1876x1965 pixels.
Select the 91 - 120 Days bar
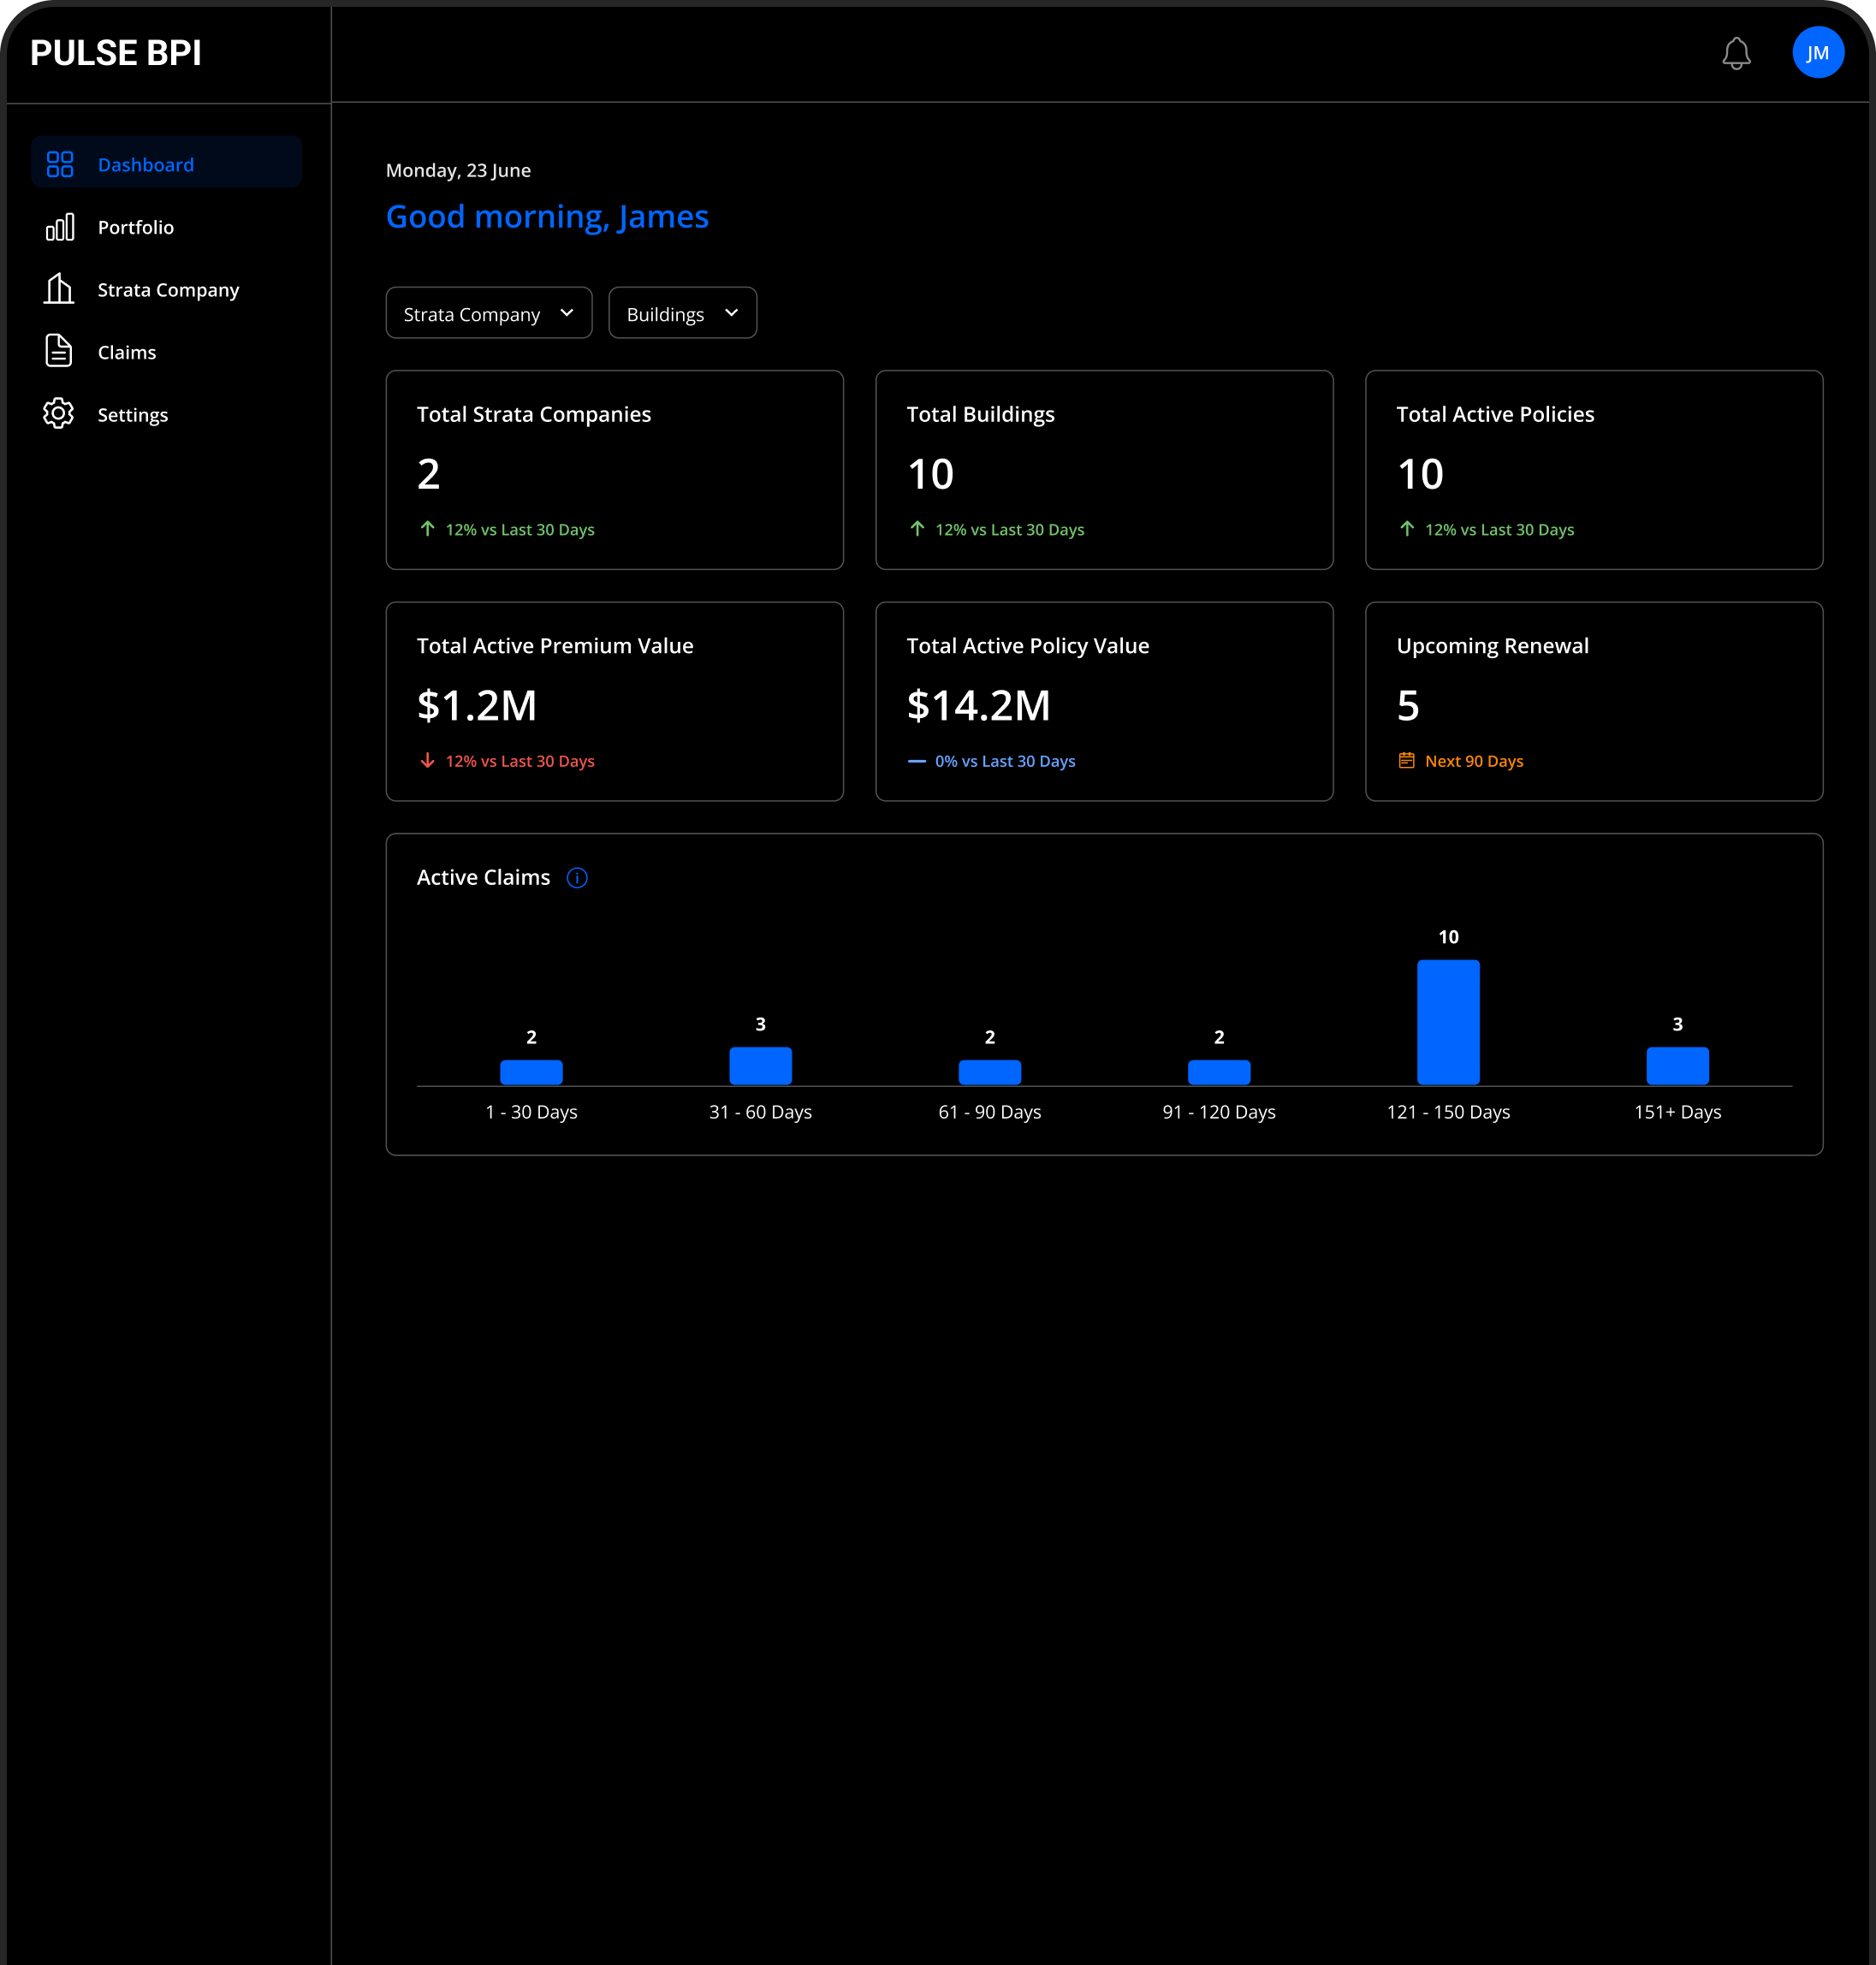[1219, 1072]
